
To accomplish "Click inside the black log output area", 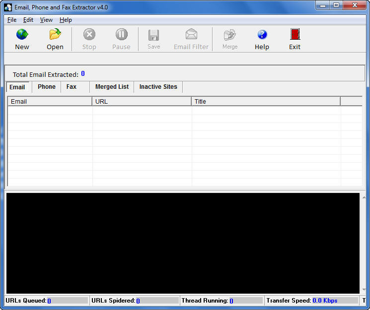I will tap(183, 243).
